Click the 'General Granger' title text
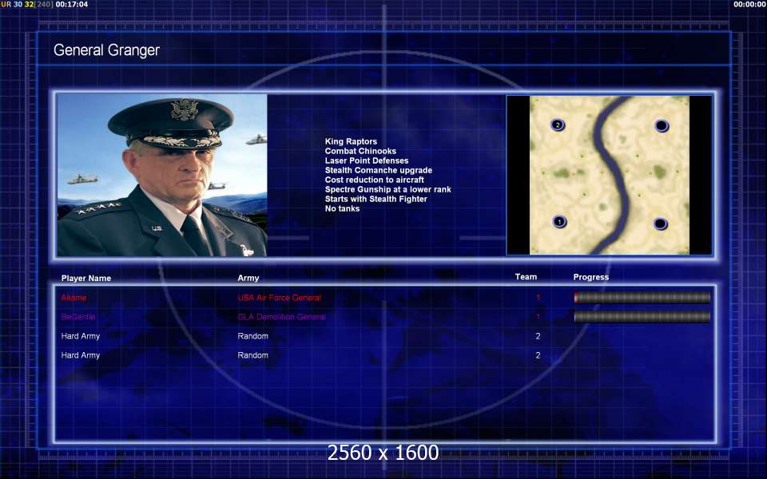This screenshot has height=479, width=767. (106, 49)
